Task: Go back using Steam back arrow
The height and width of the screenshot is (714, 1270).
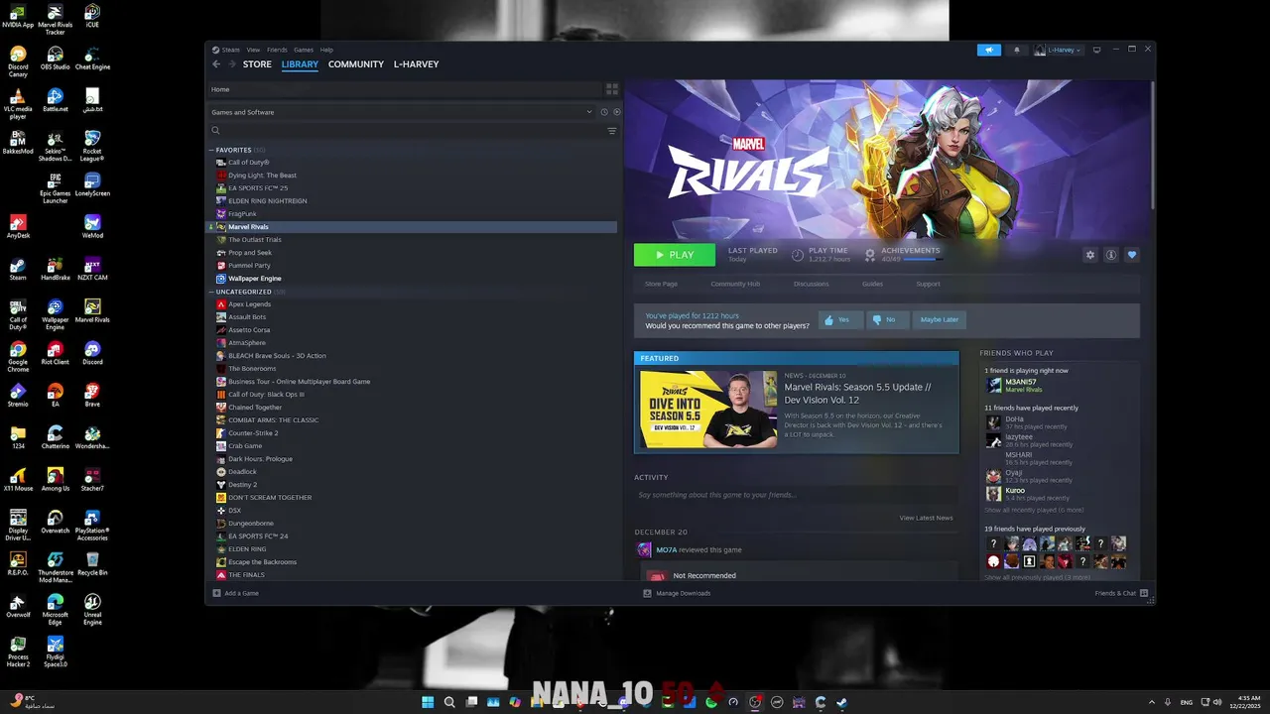Action: click(x=216, y=64)
